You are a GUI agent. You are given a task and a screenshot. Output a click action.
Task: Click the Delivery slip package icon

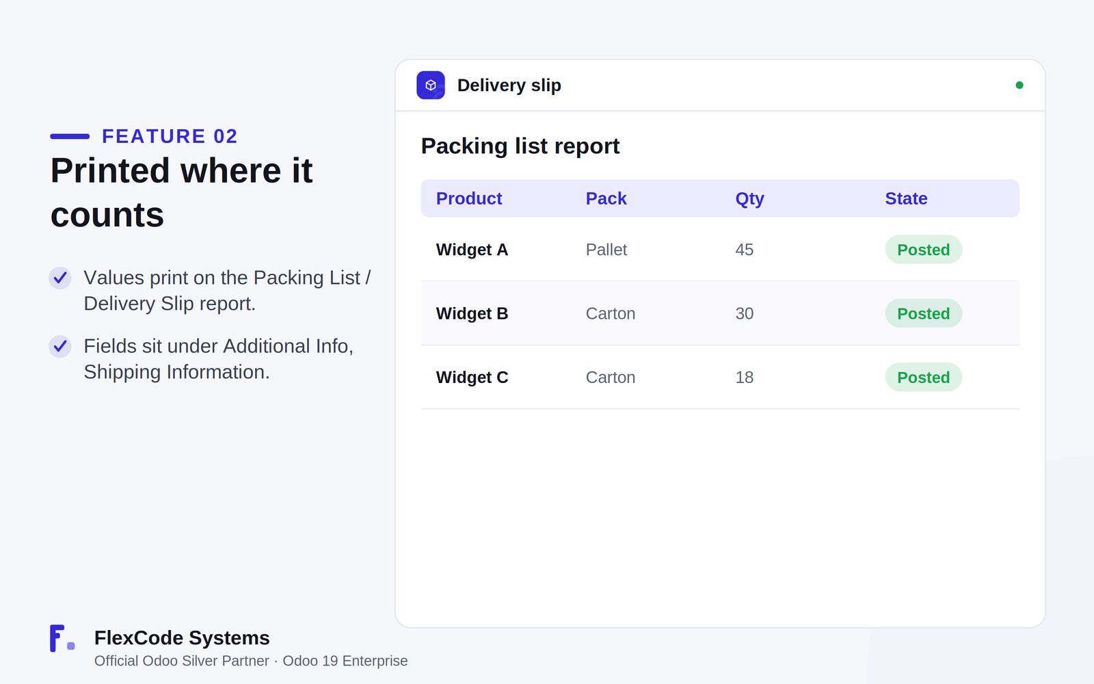pyautogui.click(x=431, y=85)
